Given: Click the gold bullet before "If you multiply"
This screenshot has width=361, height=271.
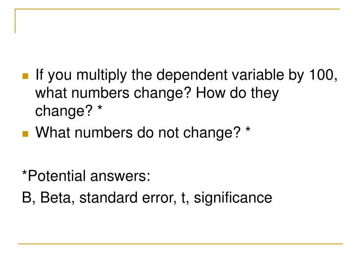Looking at the screenshot, I should point(25,76).
